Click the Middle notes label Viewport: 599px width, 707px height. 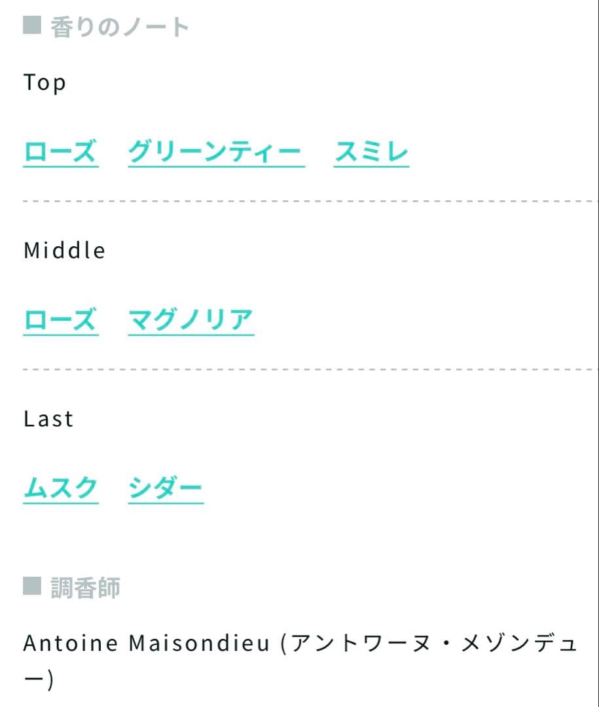click(x=64, y=251)
